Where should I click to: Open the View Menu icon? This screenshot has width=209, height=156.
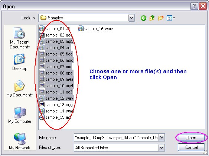tap(171, 18)
